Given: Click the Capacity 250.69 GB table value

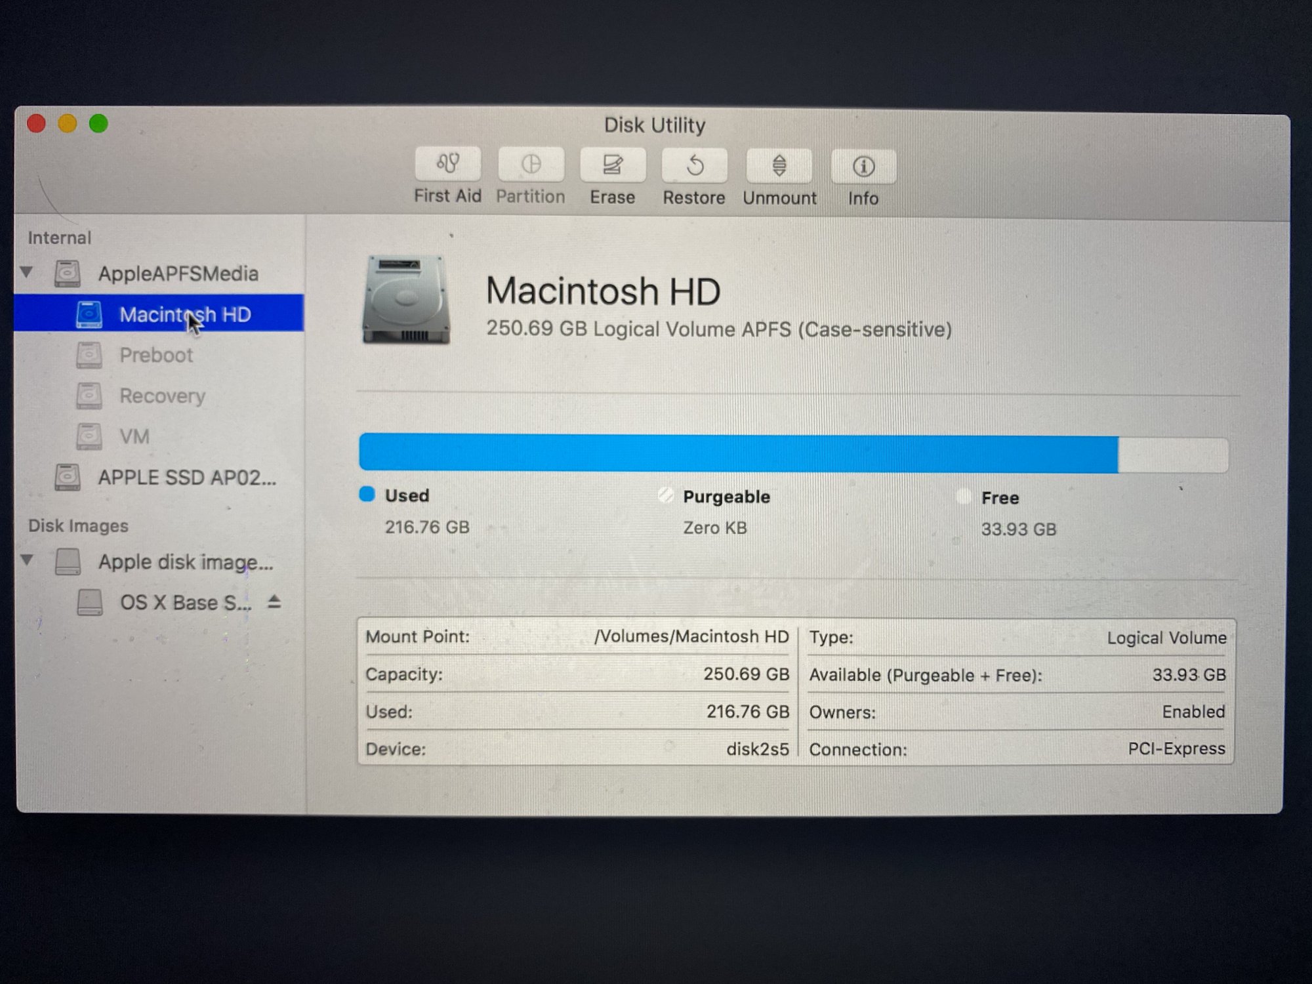Looking at the screenshot, I should point(747,674).
